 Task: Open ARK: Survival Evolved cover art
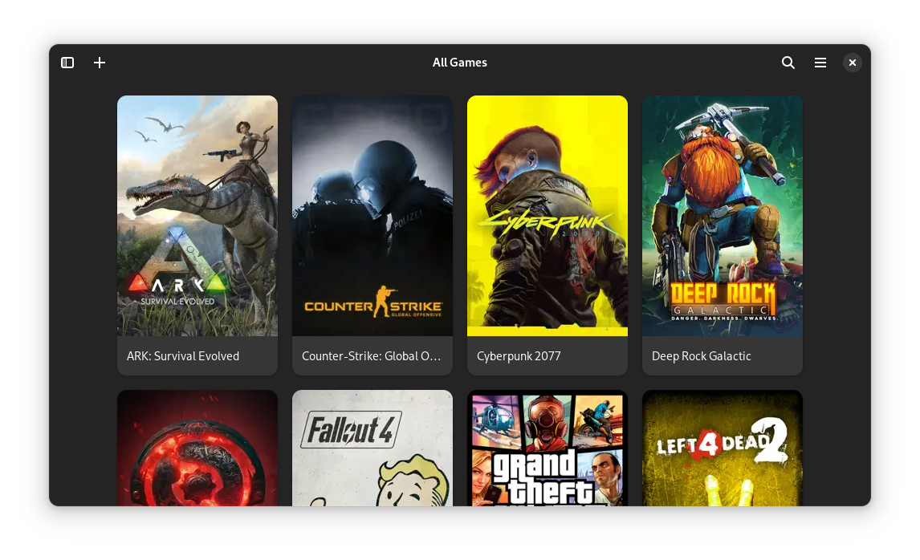click(x=197, y=215)
